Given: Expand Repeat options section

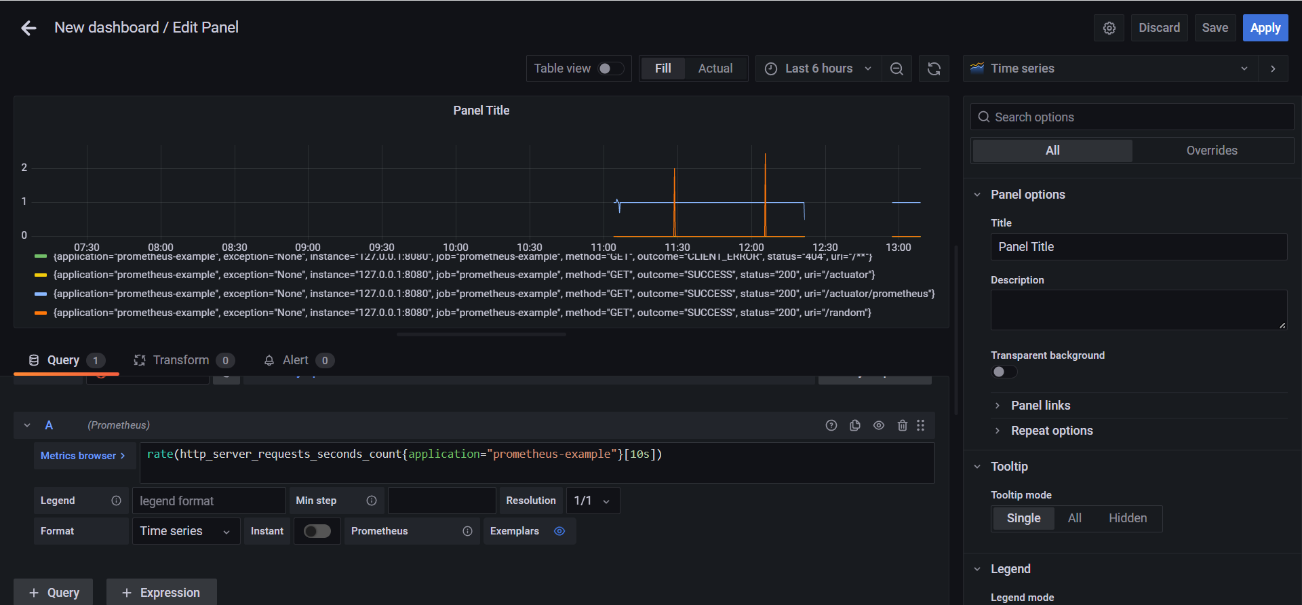Looking at the screenshot, I should pos(997,431).
